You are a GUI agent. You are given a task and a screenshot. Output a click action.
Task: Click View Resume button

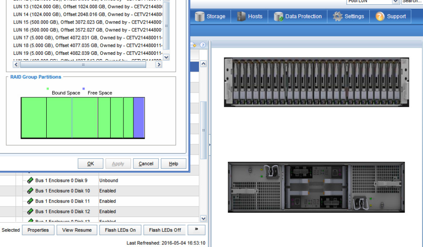point(77,230)
